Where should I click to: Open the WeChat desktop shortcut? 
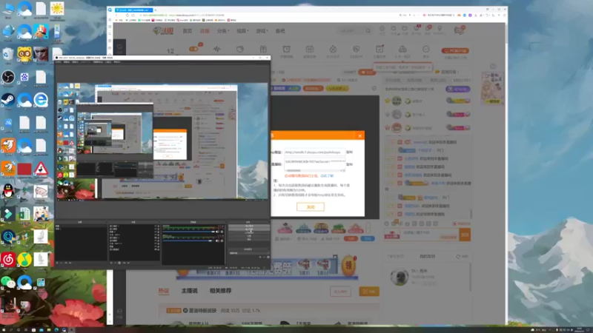[7, 283]
